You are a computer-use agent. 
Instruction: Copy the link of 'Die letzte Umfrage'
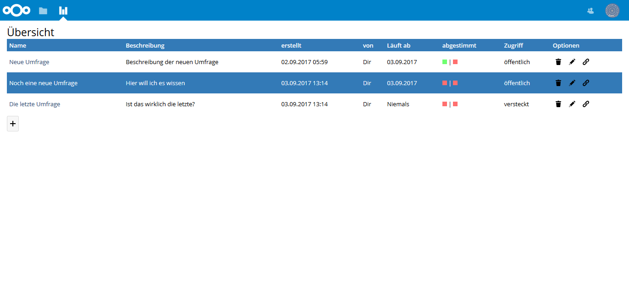(585, 104)
